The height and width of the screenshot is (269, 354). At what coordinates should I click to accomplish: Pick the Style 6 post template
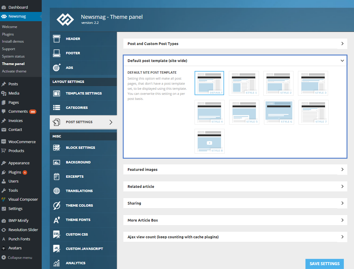(x=279, y=112)
